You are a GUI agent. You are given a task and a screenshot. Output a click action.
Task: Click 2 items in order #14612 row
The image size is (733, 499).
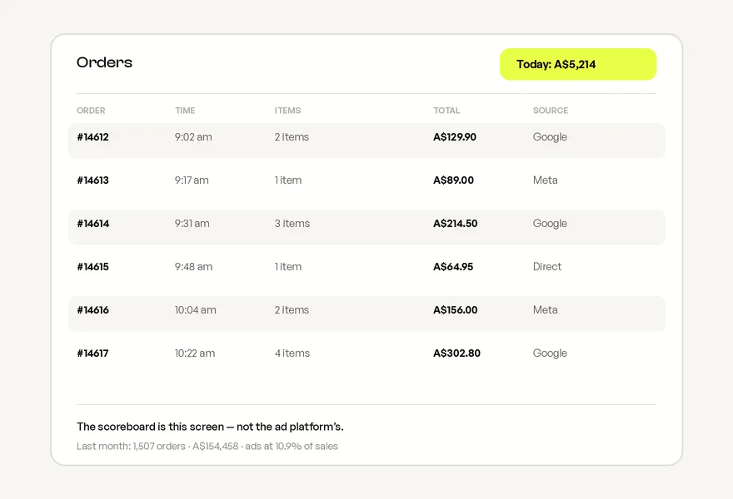(x=292, y=136)
